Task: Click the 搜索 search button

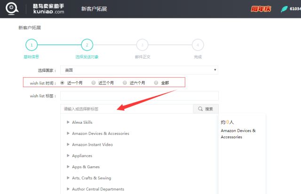Action: (206, 109)
